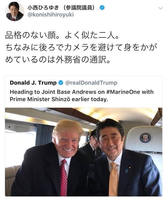Open the tweet options chevron menu

tap(160, 8)
